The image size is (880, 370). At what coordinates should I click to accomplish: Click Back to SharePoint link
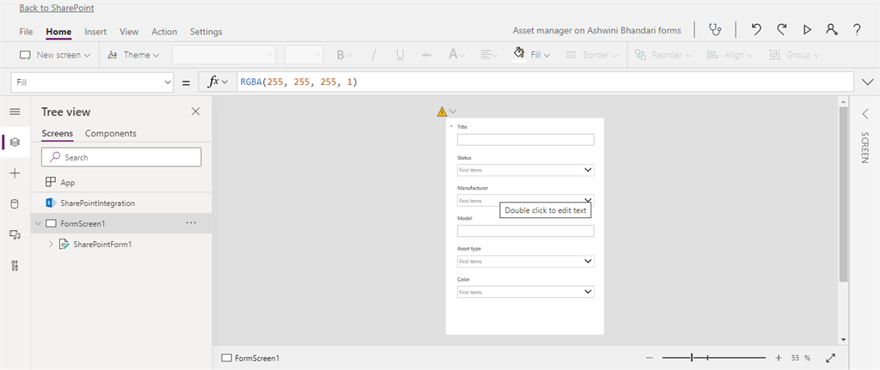[57, 9]
